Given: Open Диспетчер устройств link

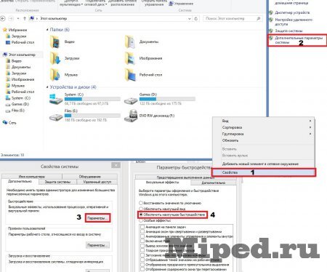Looking at the screenshot, I should point(292,12).
